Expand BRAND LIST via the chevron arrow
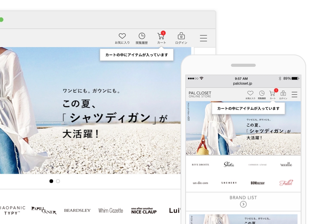The height and width of the screenshot is (224, 310). pyautogui.click(x=243, y=204)
